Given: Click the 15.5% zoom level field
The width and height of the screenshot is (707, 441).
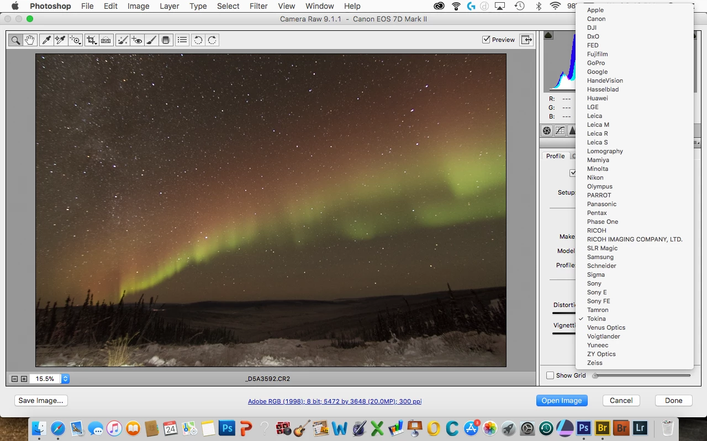Looking at the screenshot, I should tap(45, 379).
